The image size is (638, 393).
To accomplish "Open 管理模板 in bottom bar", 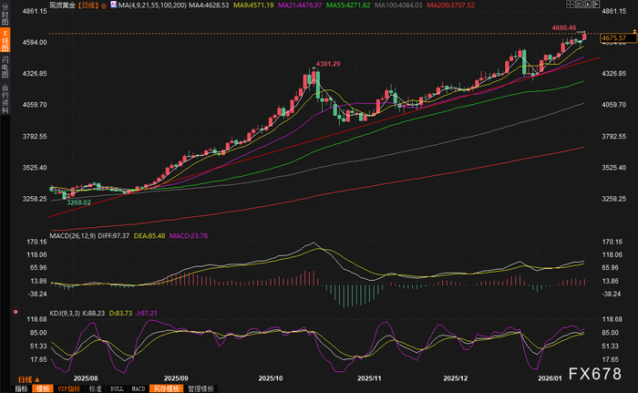I will tap(201, 389).
